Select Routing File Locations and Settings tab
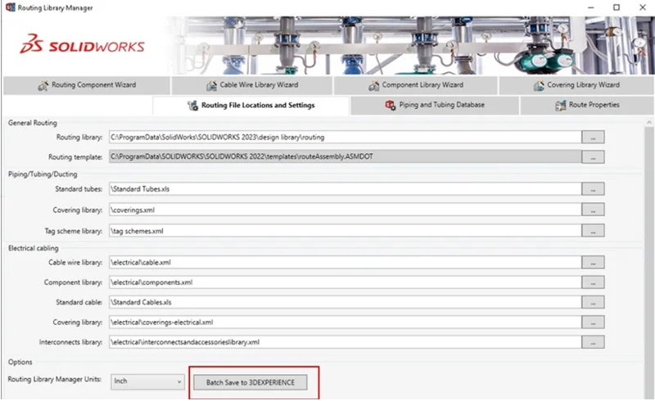Image resolution: width=655 pixels, height=401 pixels. click(x=251, y=106)
